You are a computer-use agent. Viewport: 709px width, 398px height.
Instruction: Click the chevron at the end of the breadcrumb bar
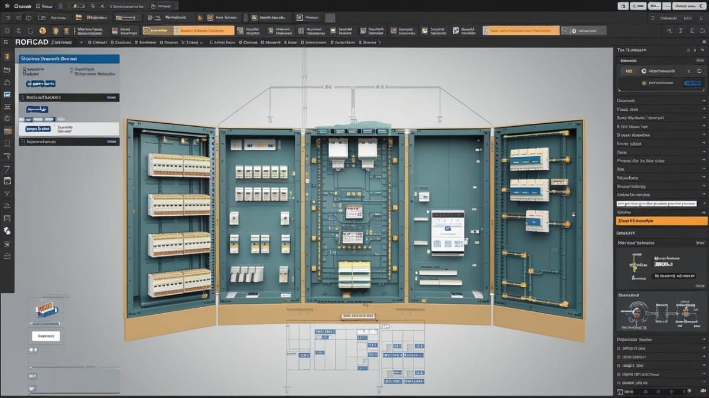[379, 42]
